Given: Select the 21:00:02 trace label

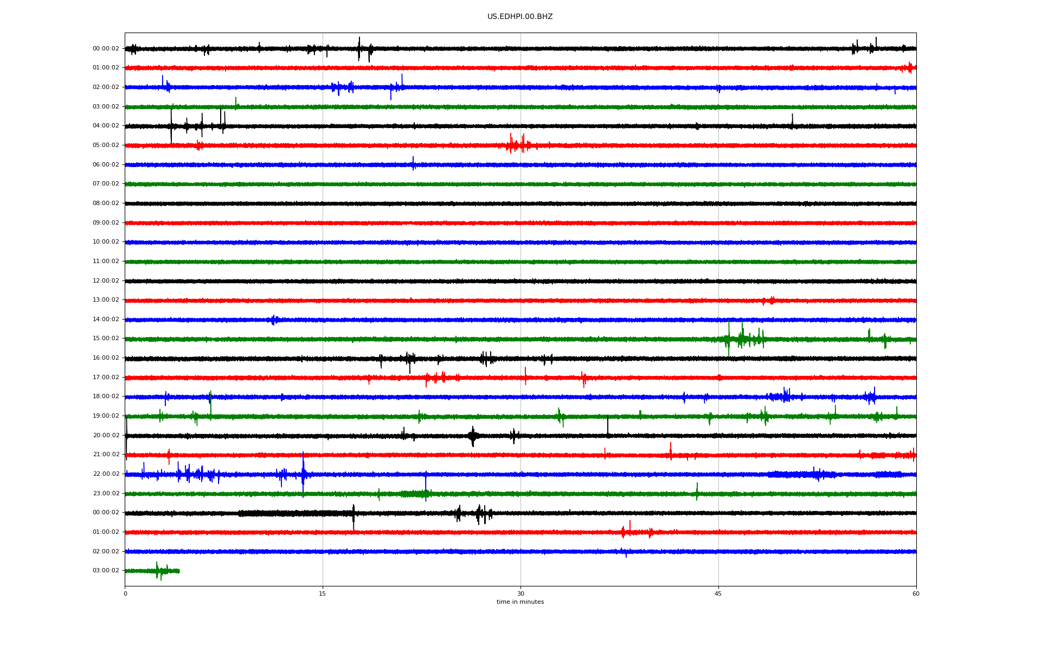Looking at the screenshot, I should (106, 455).
